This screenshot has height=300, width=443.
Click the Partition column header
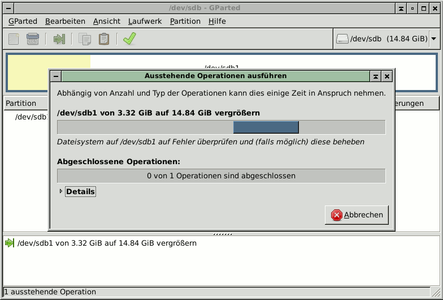point(21,104)
